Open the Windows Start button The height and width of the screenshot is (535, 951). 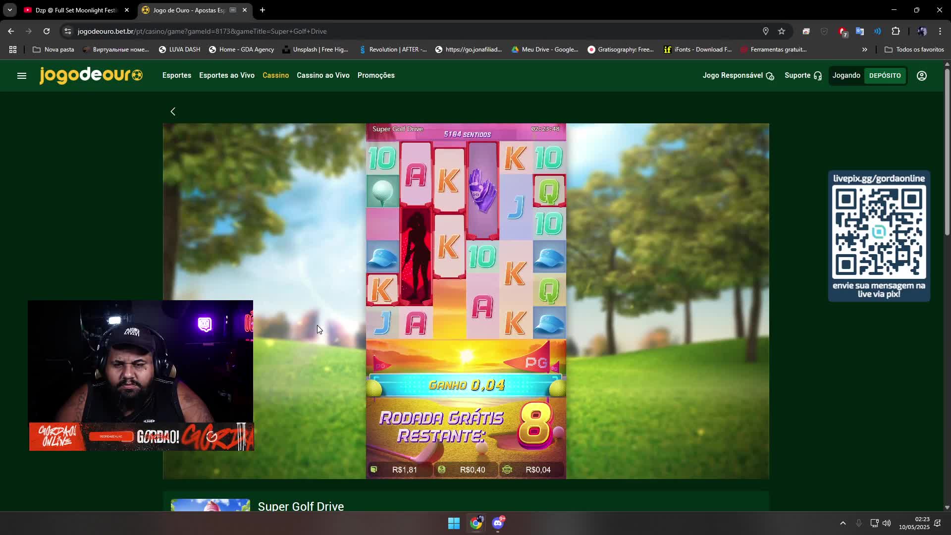pyautogui.click(x=454, y=523)
